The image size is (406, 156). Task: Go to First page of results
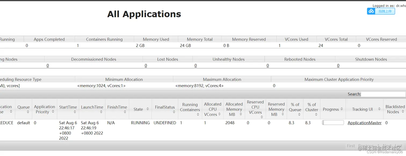(351, 146)
